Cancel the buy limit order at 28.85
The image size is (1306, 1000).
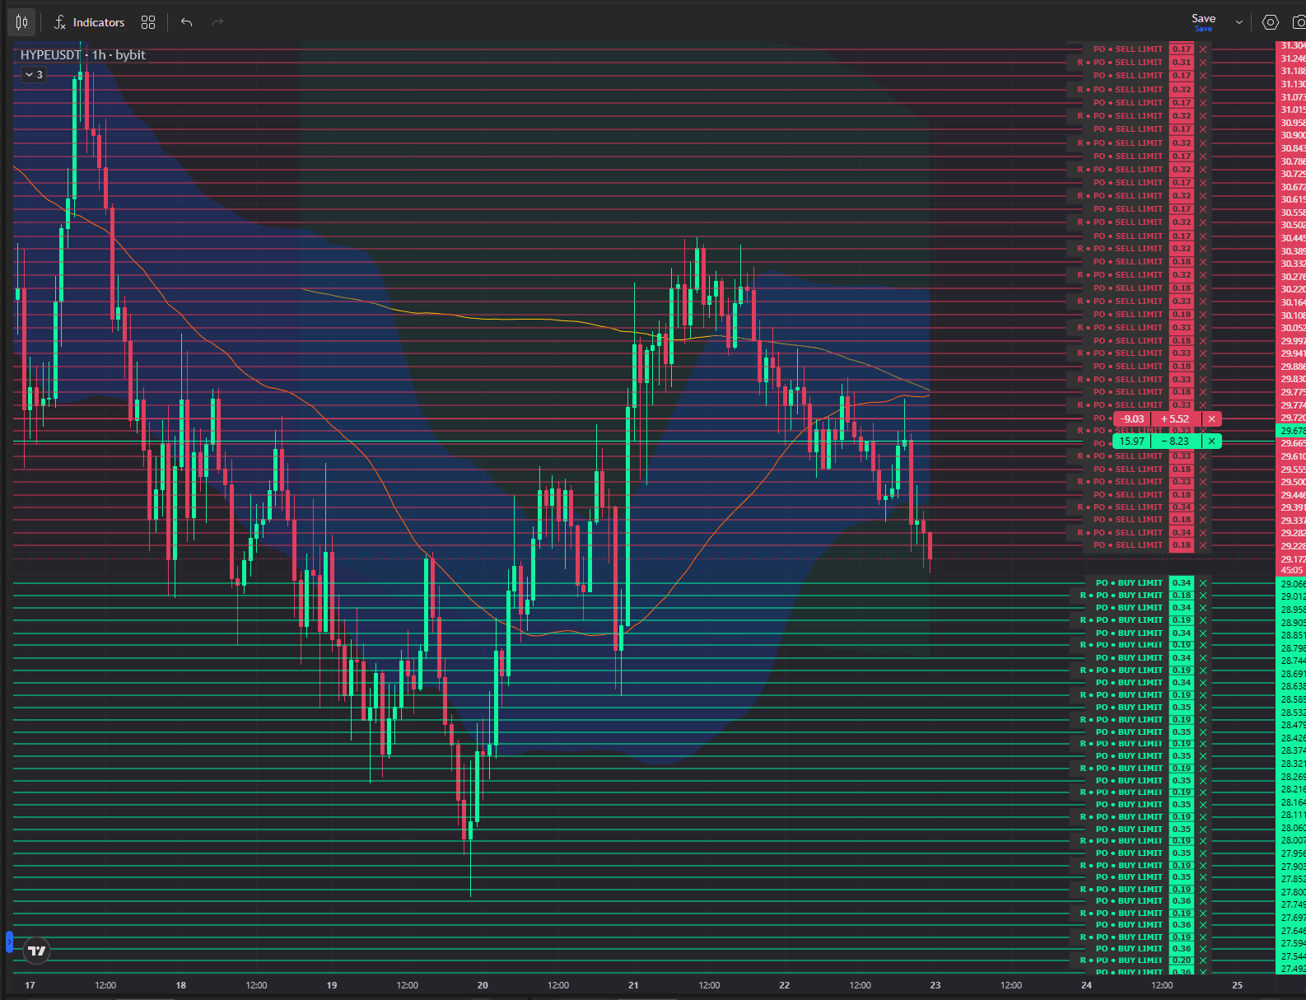1203,633
